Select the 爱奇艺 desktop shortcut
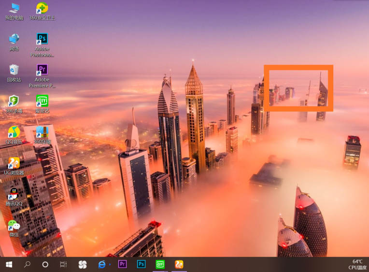369x272 pixels. point(42,104)
